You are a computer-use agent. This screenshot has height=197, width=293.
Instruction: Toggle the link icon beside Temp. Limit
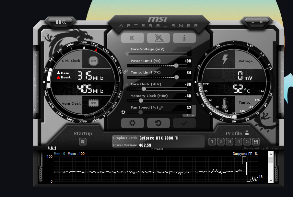(x=125, y=72)
